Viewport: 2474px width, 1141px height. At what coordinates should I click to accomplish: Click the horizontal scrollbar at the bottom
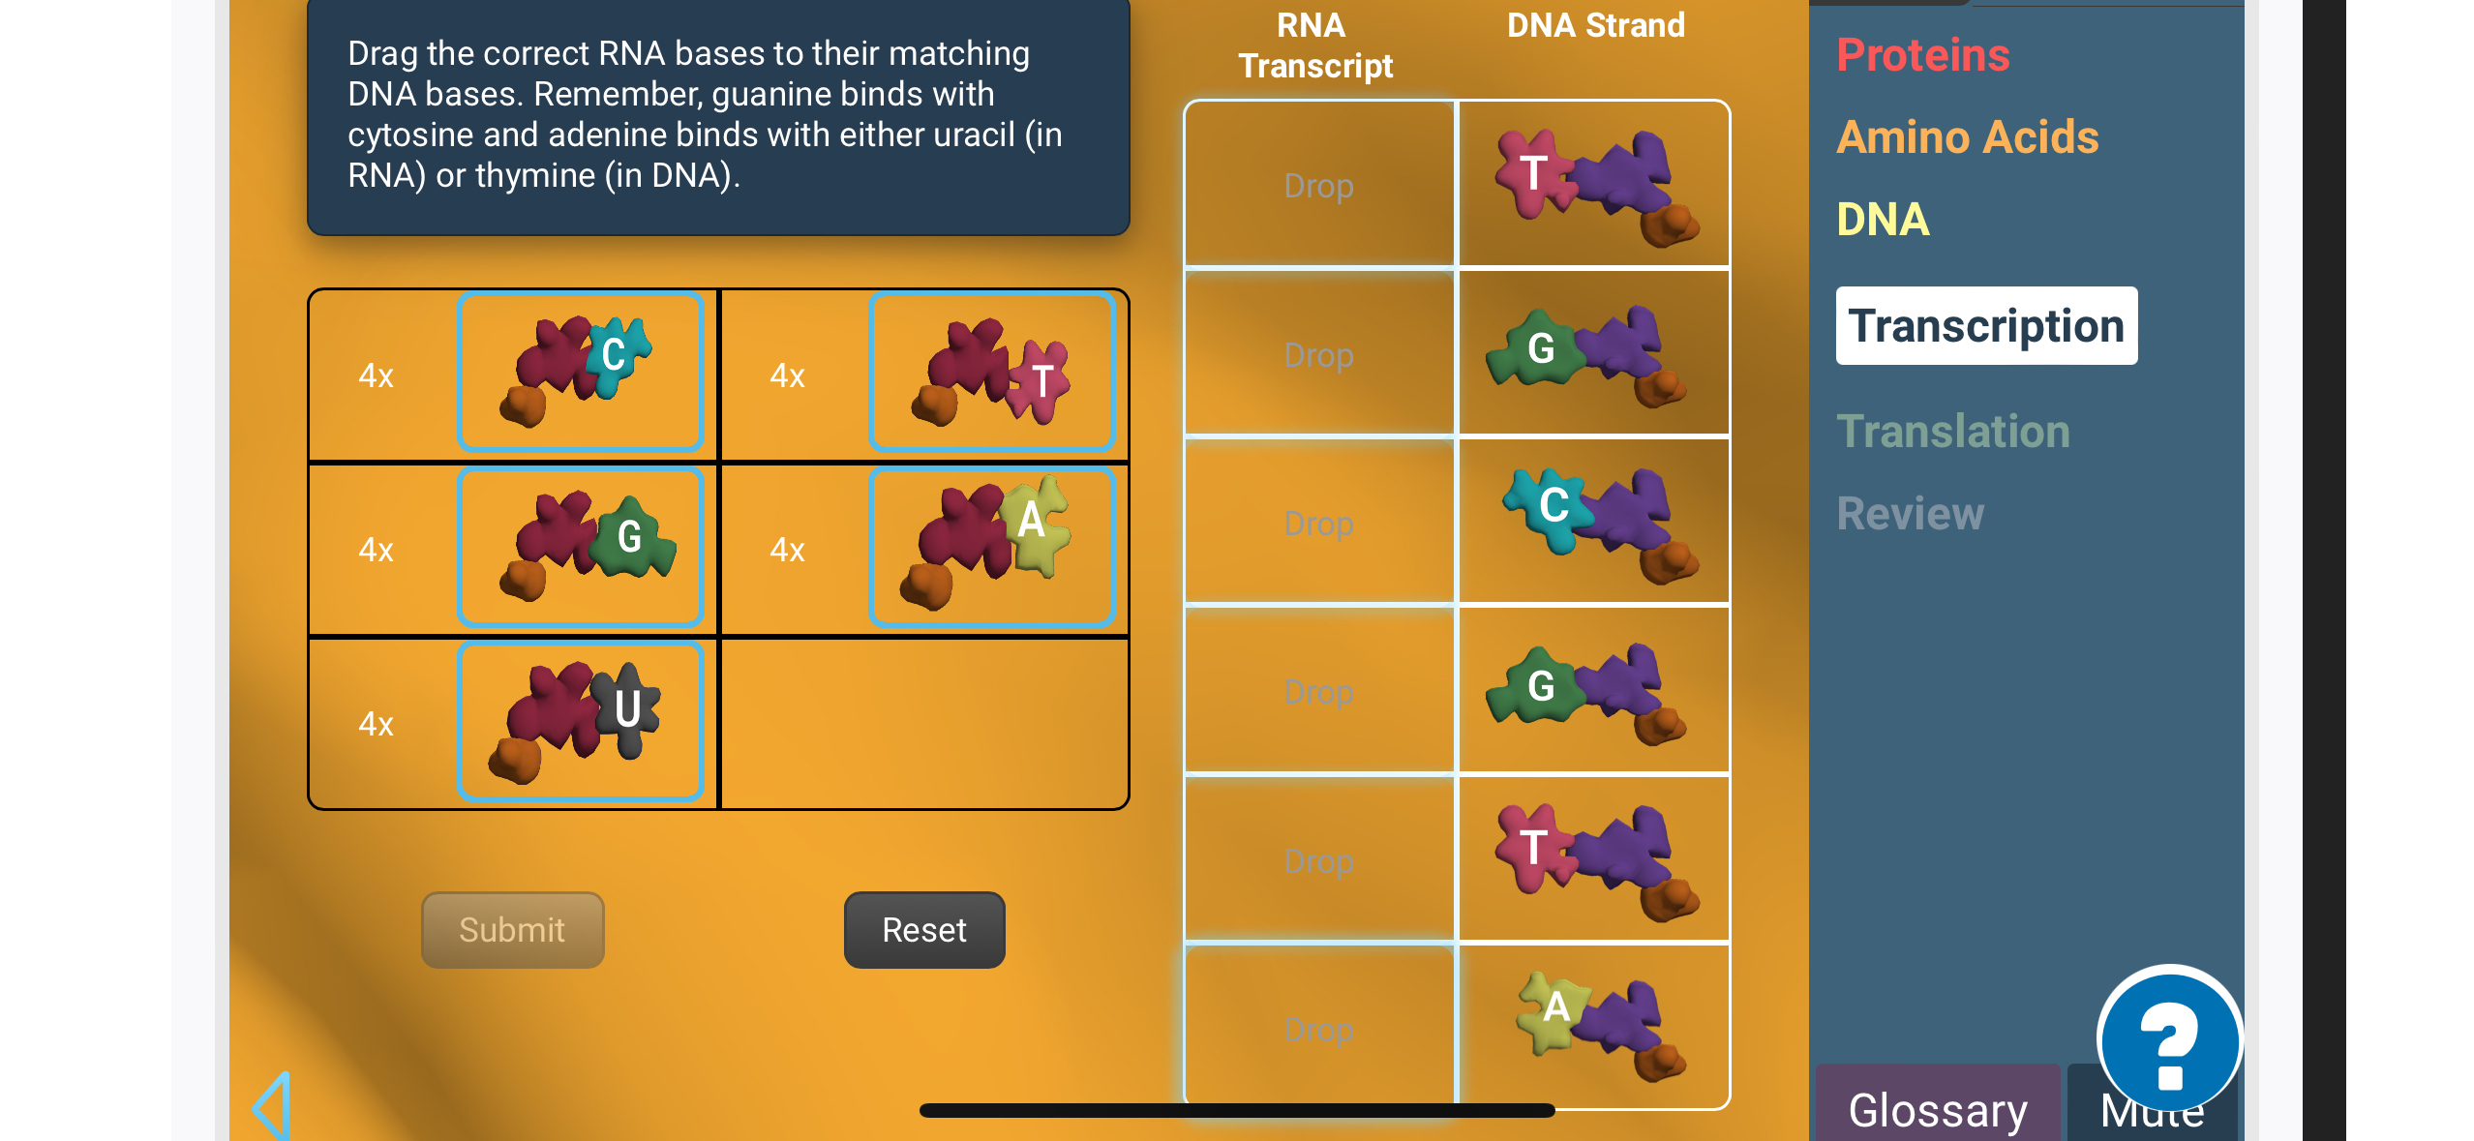point(1236,1109)
